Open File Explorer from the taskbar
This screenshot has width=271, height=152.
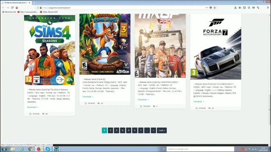point(13,149)
